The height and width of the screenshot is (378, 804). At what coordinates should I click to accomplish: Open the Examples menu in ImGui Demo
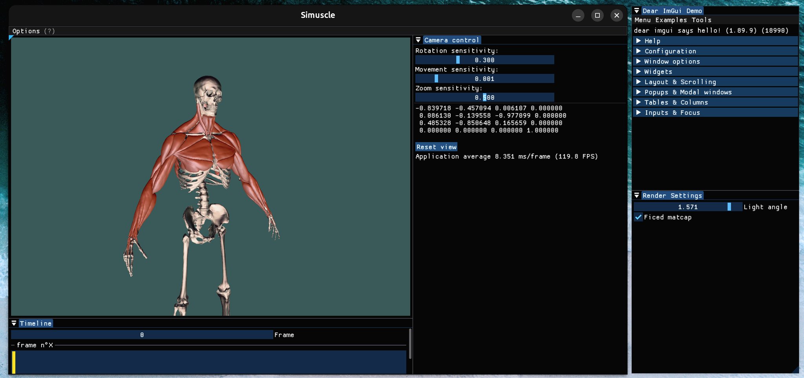point(671,20)
